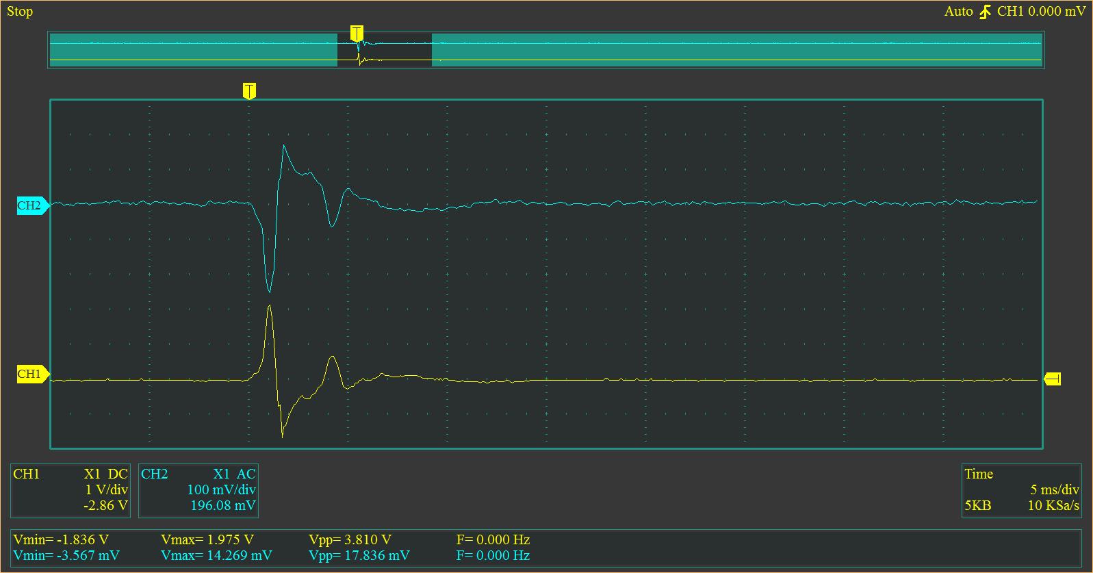Click the Vmin= -3.567 mV measurement
This screenshot has height=573, width=1093.
(x=66, y=555)
